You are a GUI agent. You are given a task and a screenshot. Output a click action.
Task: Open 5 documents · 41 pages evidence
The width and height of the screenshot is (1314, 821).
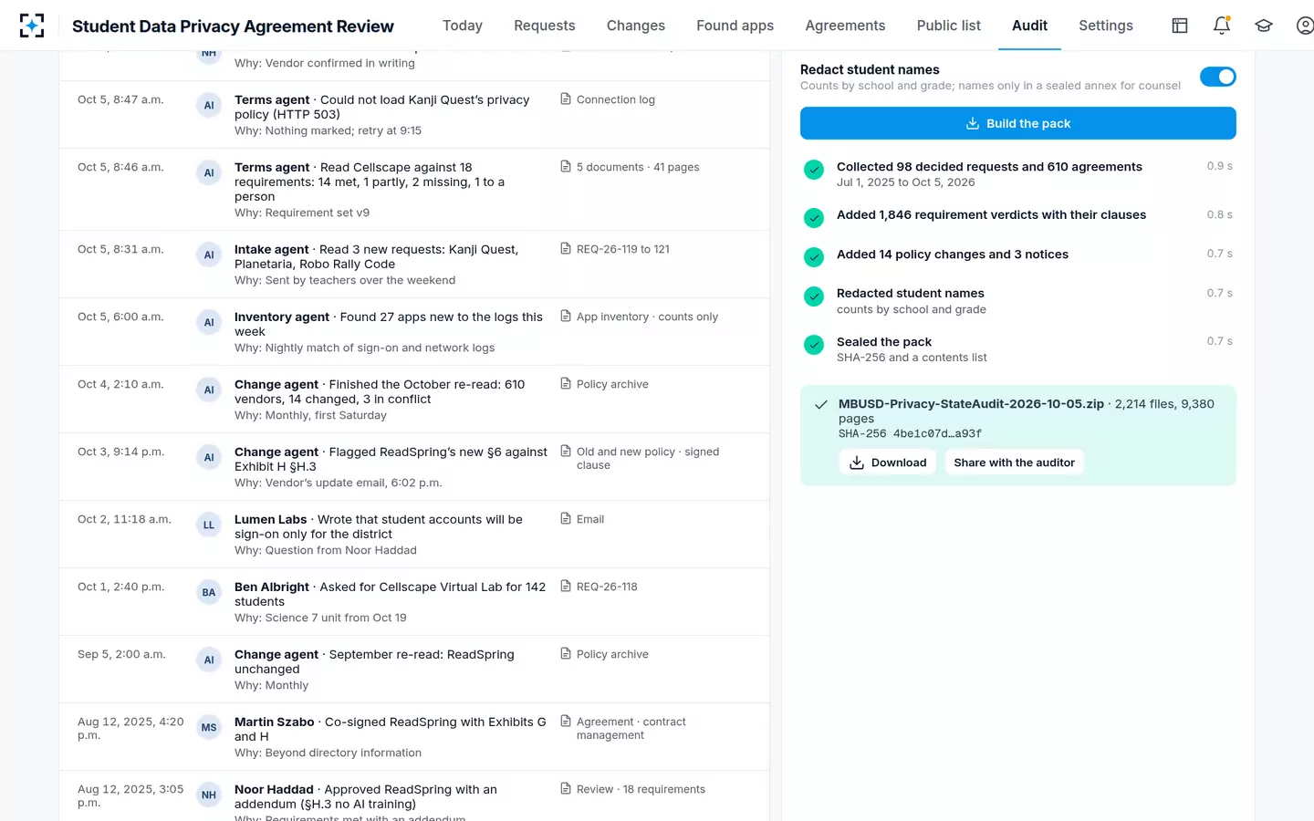click(630, 167)
